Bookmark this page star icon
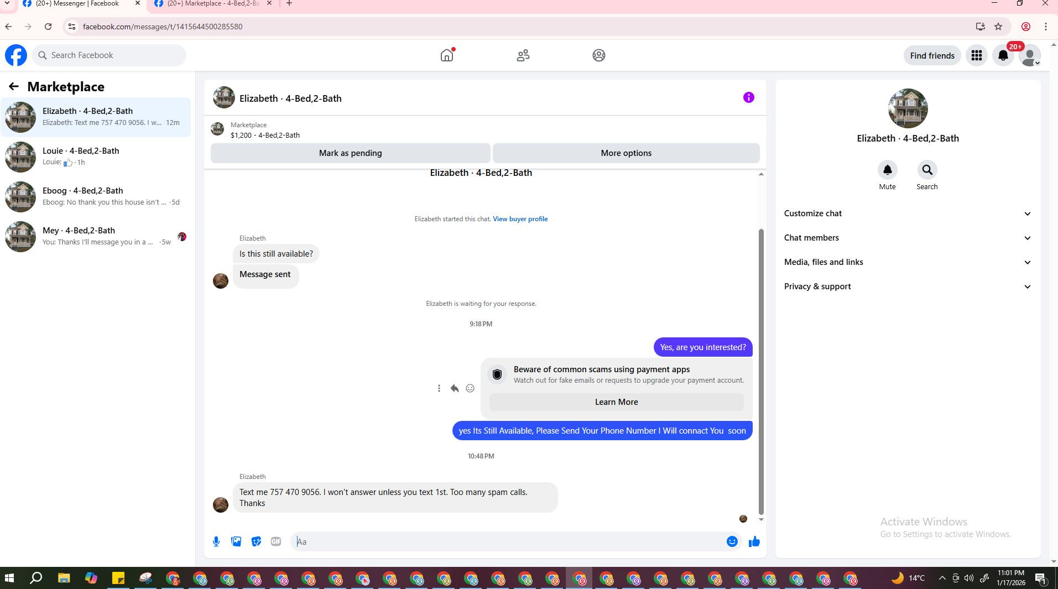The height and width of the screenshot is (589, 1058). click(x=998, y=27)
